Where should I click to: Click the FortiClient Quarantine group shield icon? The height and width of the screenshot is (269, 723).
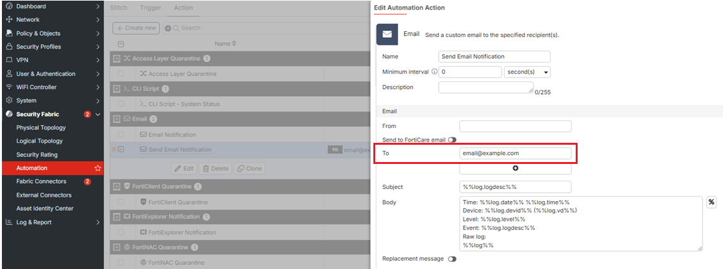(x=127, y=186)
